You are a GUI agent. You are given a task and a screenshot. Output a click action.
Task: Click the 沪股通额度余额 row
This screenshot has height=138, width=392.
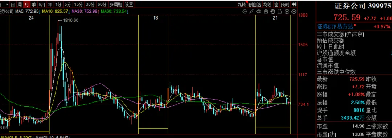pos(336,53)
